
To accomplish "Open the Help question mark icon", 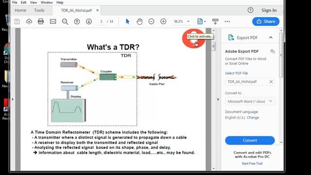I will tap(251, 10).
